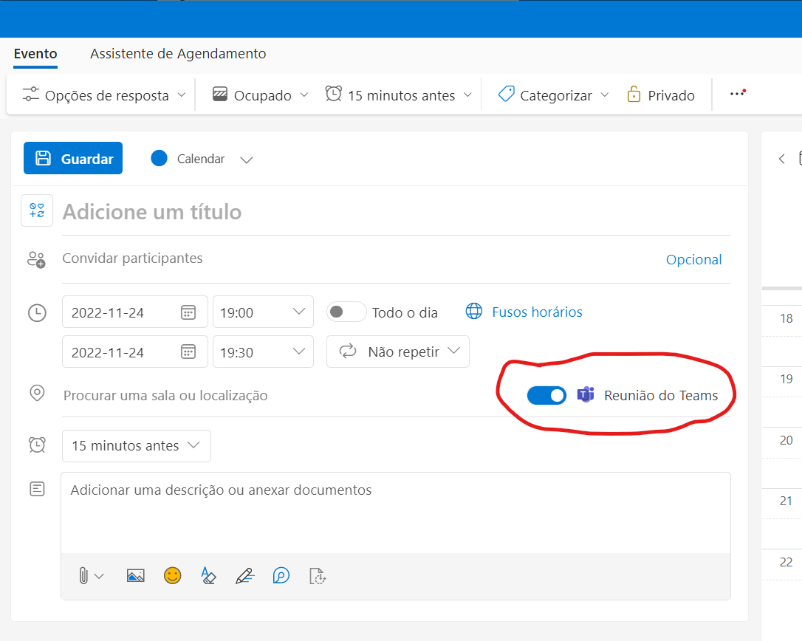
Task: Open the 19:30 end time dropdown
Action: click(263, 352)
